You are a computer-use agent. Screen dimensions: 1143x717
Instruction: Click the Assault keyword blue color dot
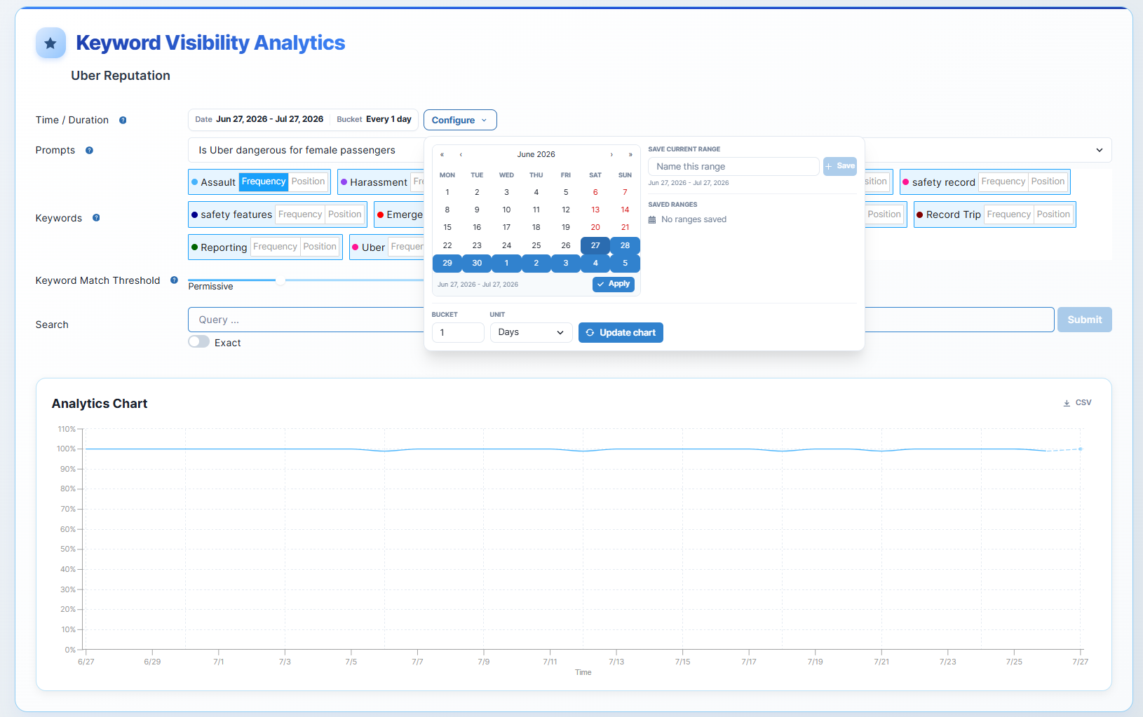195,182
